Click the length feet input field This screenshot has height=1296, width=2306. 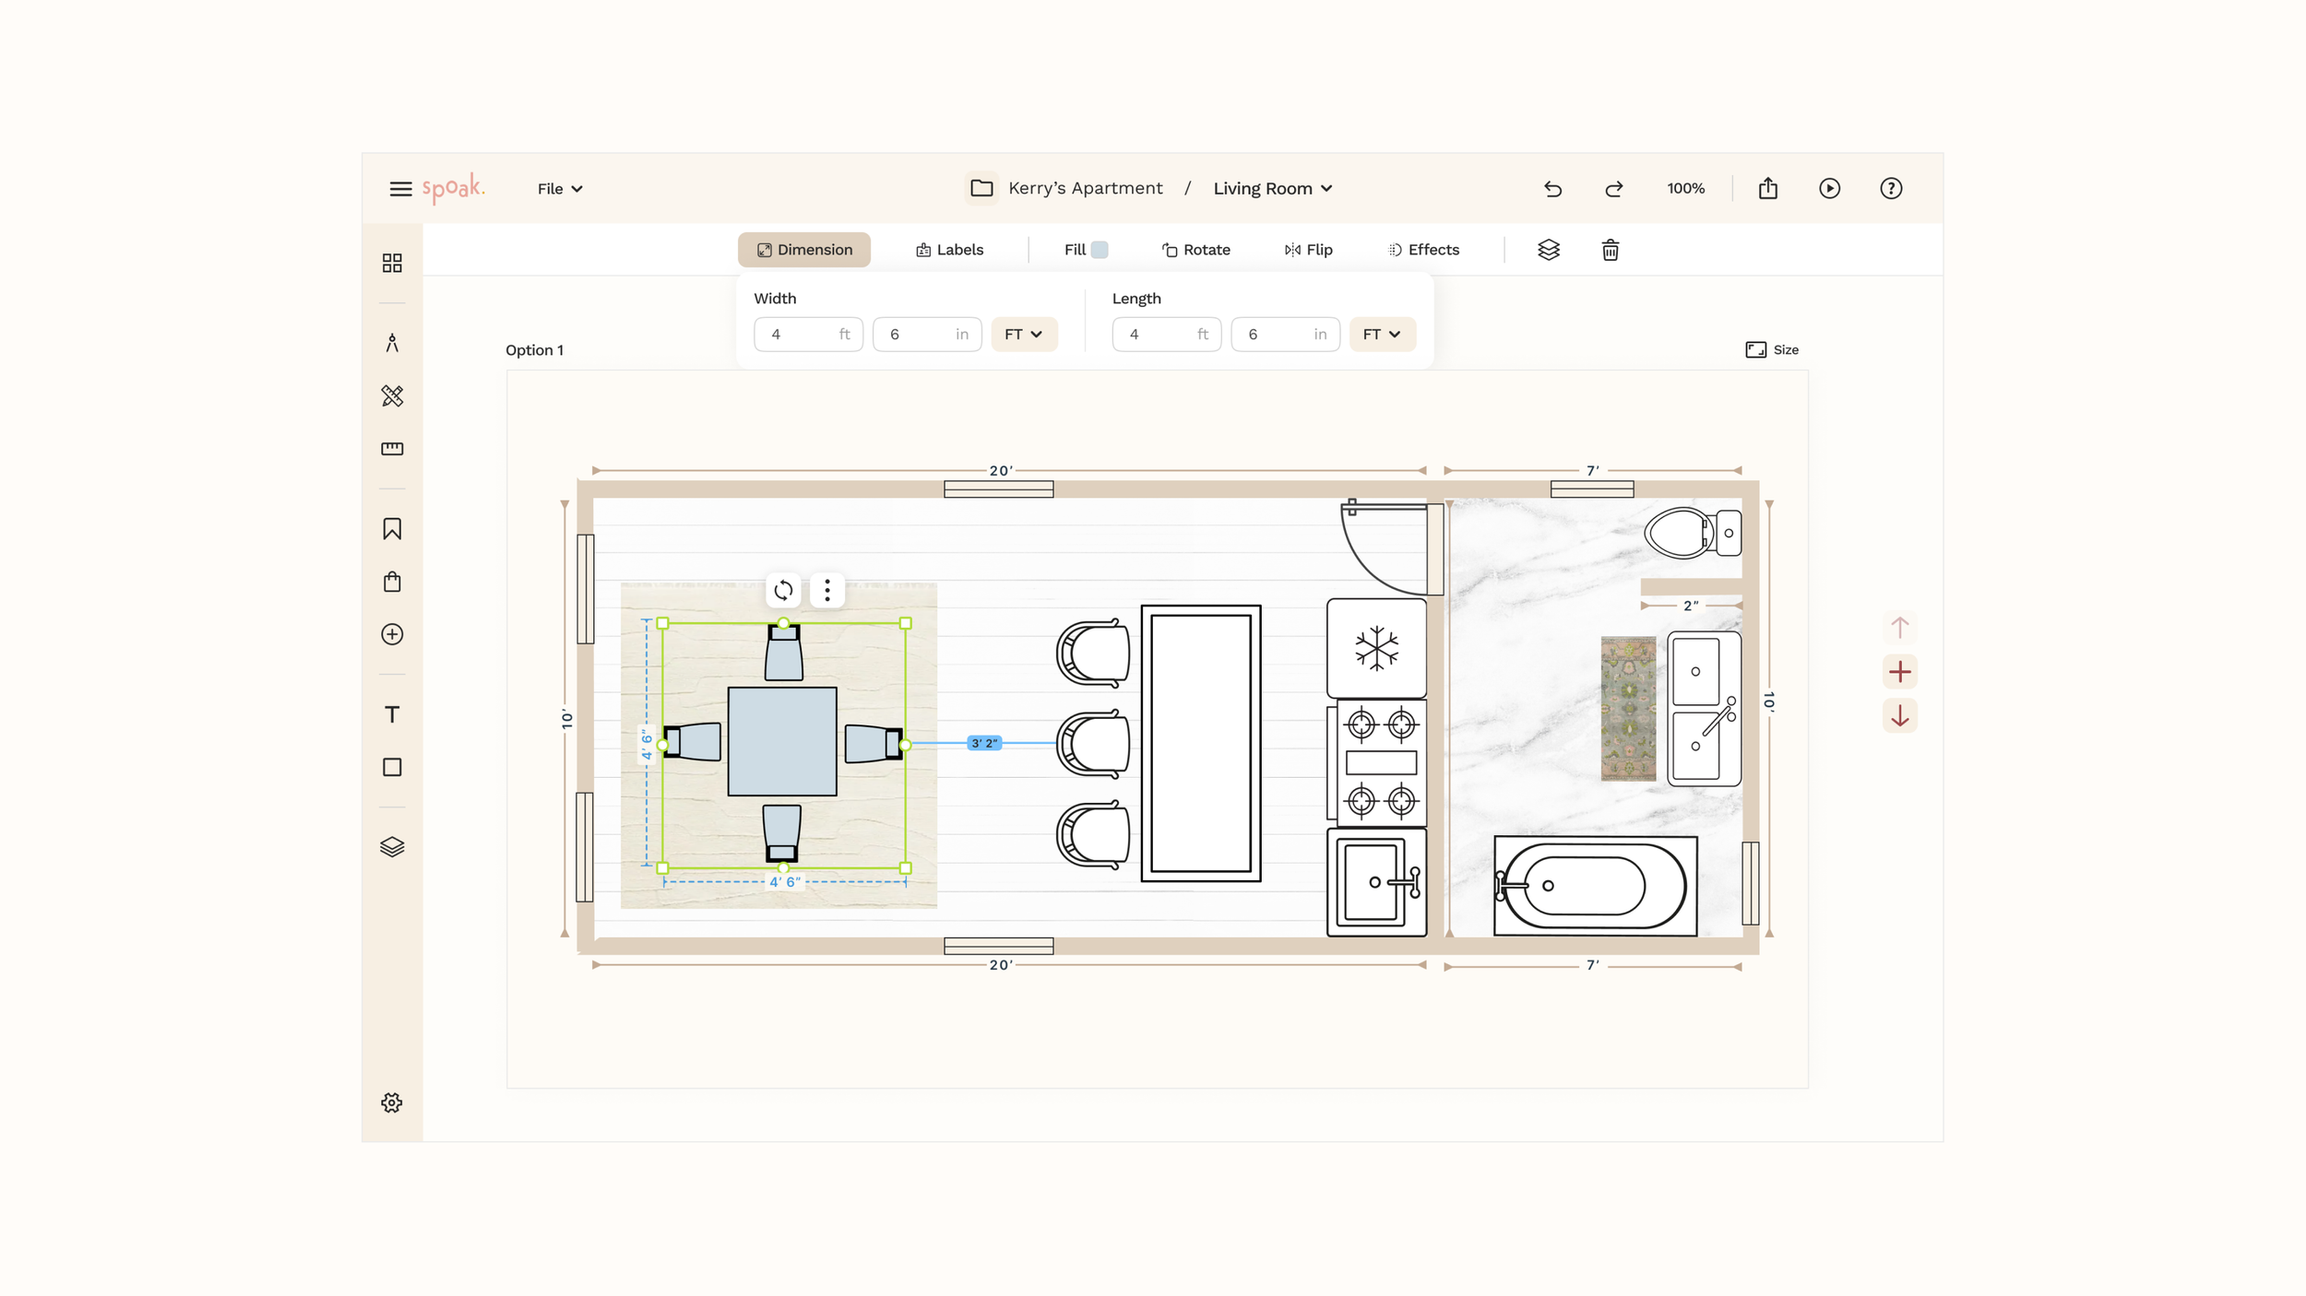(x=1166, y=335)
